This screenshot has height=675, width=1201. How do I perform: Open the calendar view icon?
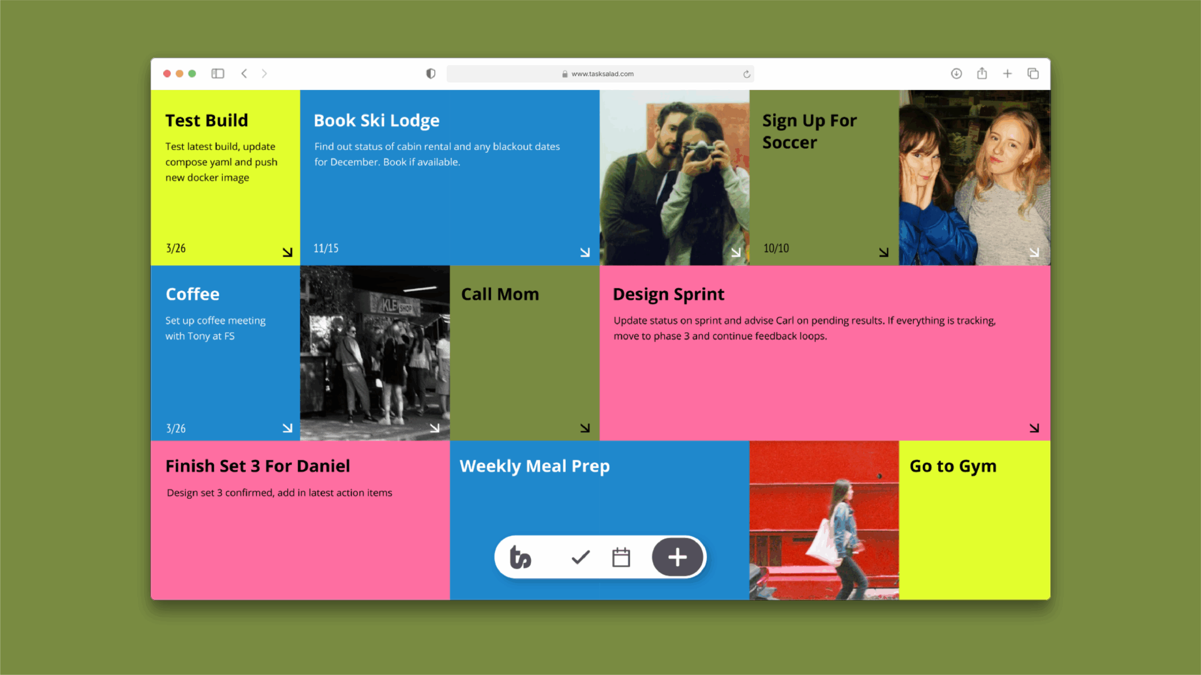(621, 557)
